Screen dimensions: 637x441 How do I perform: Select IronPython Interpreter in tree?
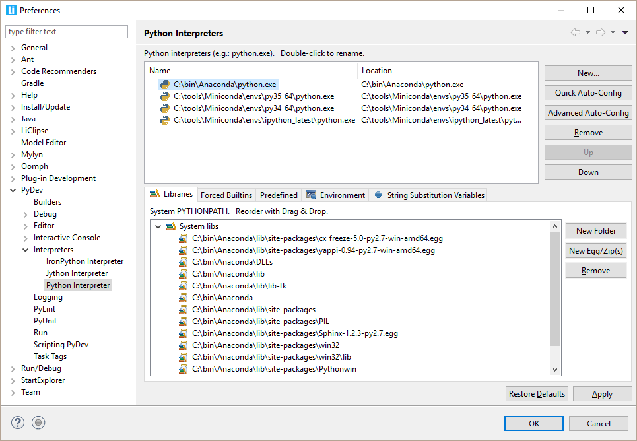point(84,261)
